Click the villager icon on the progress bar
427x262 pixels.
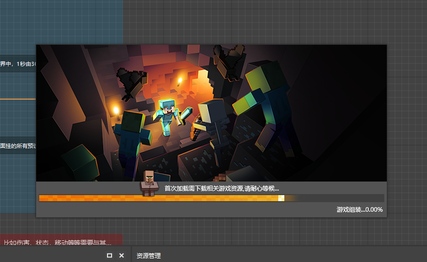coord(149,184)
